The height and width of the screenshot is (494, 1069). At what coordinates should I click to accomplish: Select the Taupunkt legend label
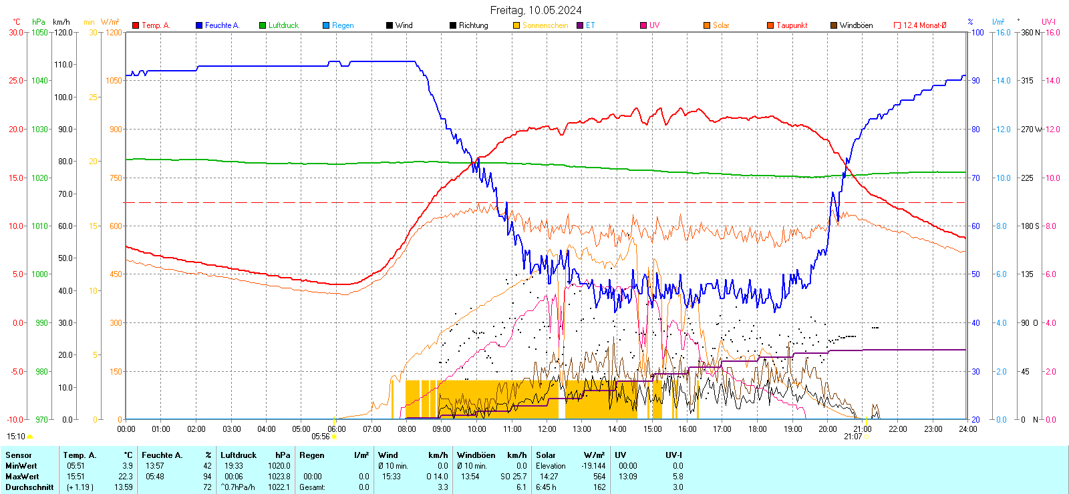[792, 25]
